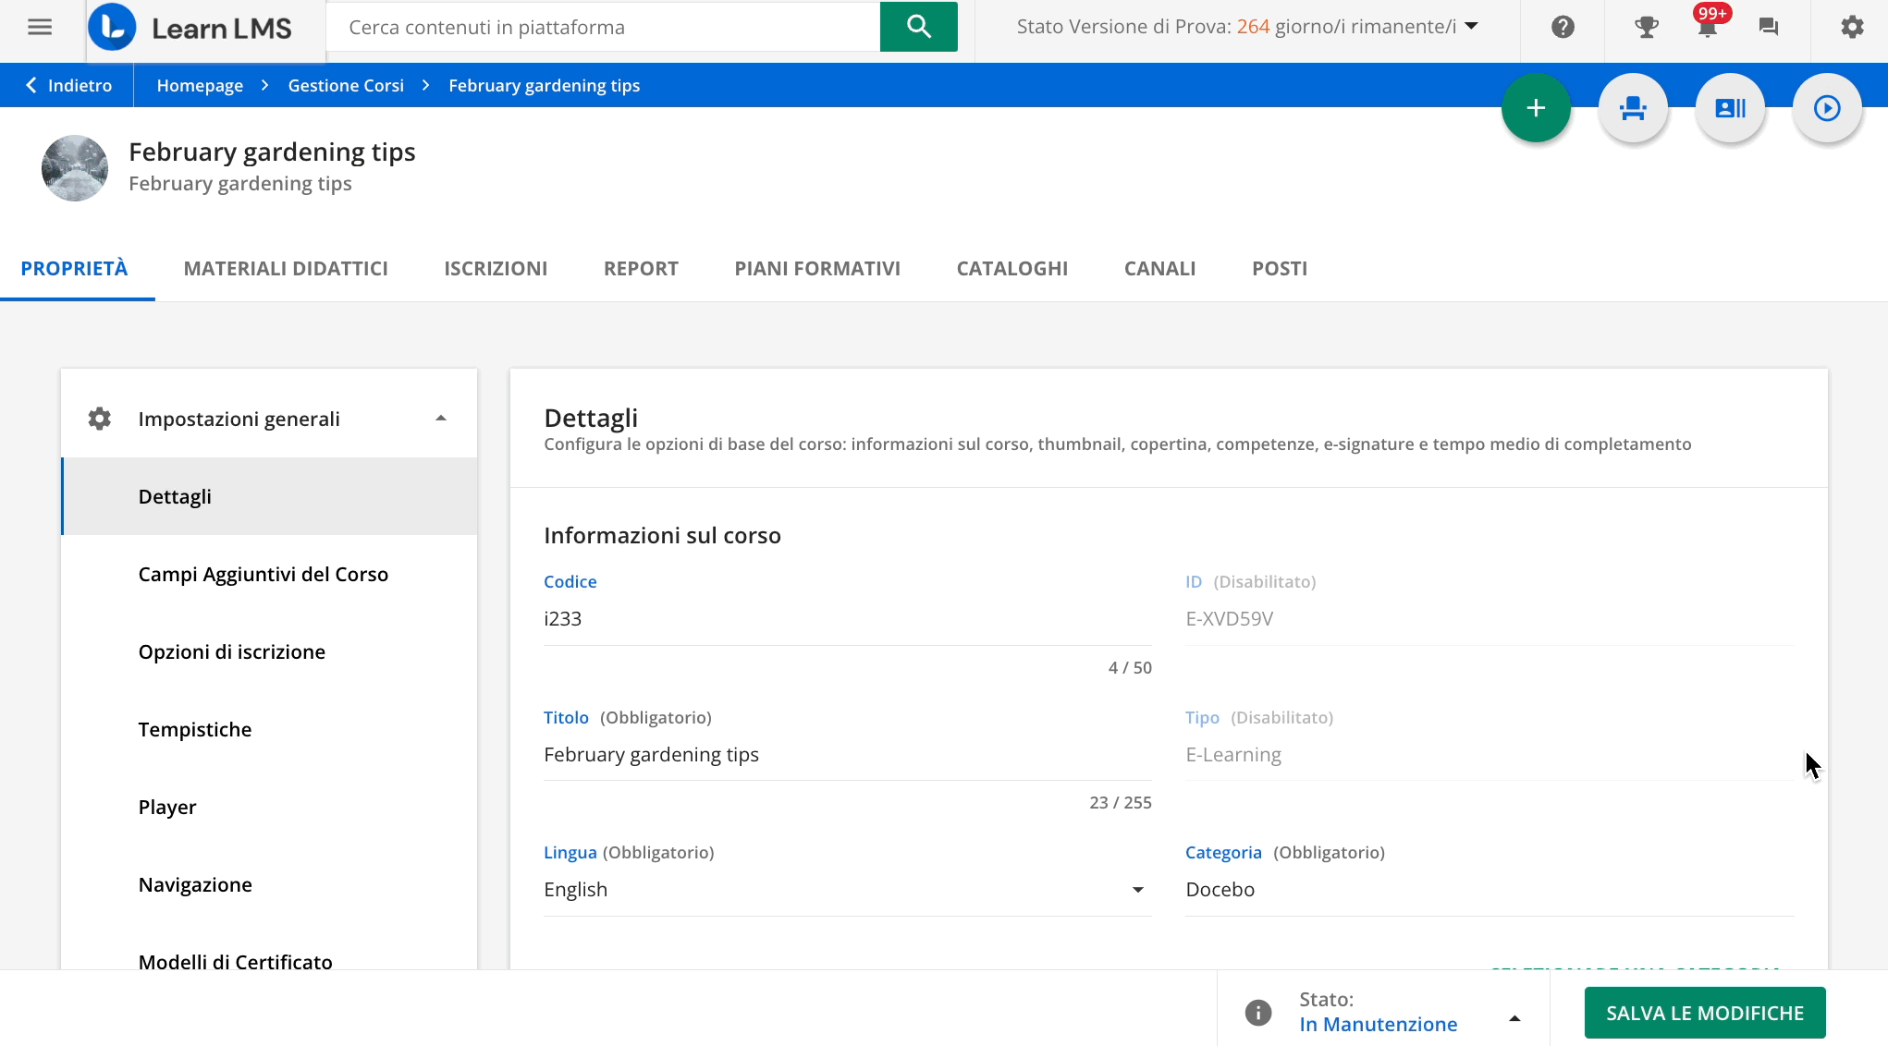Switch to the Materiali Didattici tab
1888x1046 pixels.
286,269
